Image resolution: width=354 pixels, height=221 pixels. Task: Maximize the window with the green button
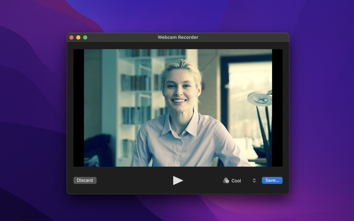85,38
